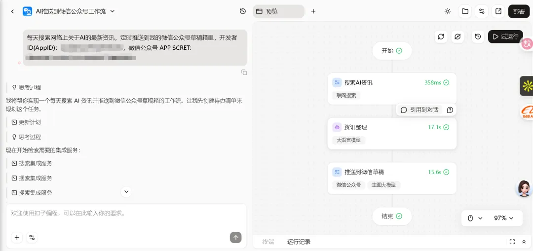Add attachment with plus button
Viewport: 533px width, 251px height.
point(17,237)
